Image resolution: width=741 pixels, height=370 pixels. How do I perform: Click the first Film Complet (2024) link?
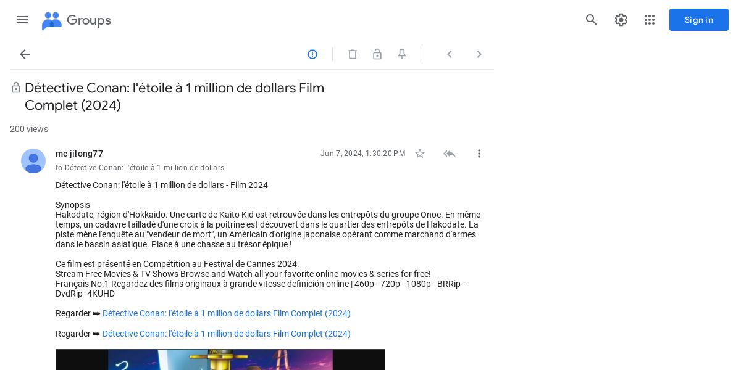point(227,313)
